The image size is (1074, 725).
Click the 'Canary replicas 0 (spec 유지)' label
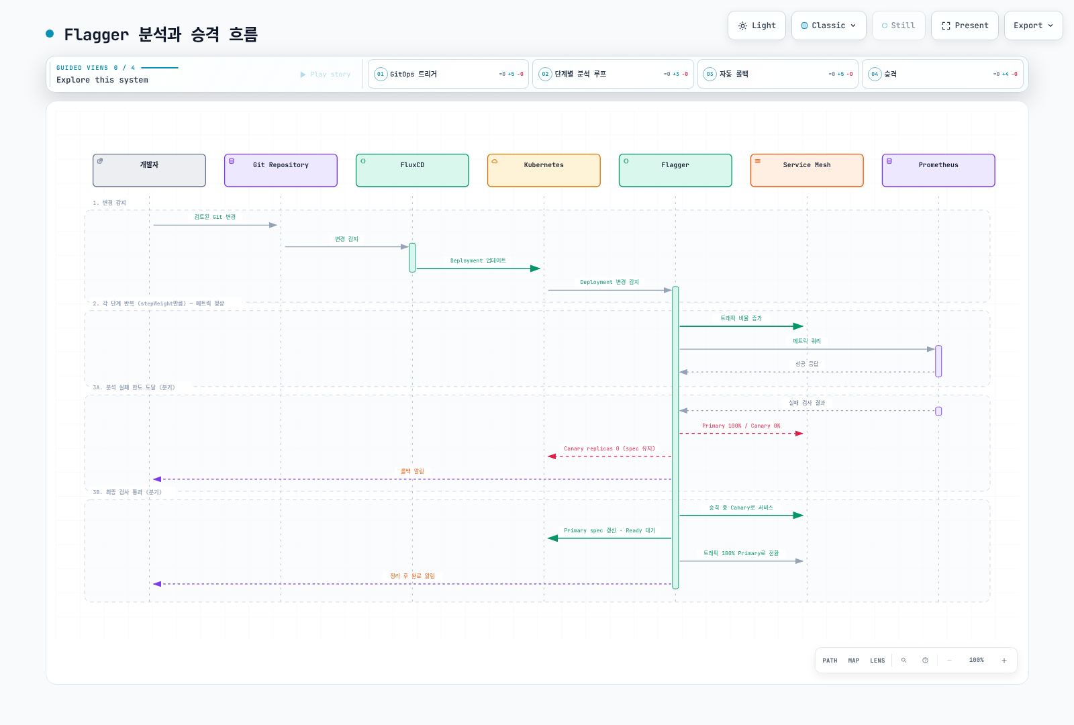[x=609, y=448]
